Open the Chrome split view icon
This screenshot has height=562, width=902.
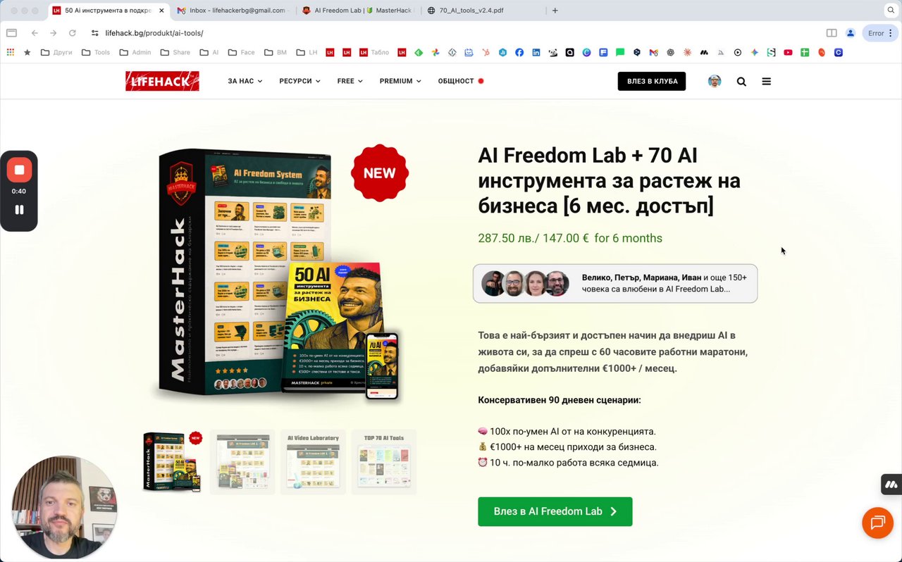pos(832,33)
